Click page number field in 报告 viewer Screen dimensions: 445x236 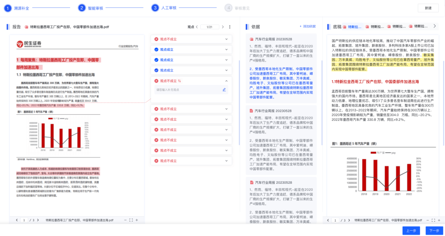pyautogui.click(x=24, y=220)
